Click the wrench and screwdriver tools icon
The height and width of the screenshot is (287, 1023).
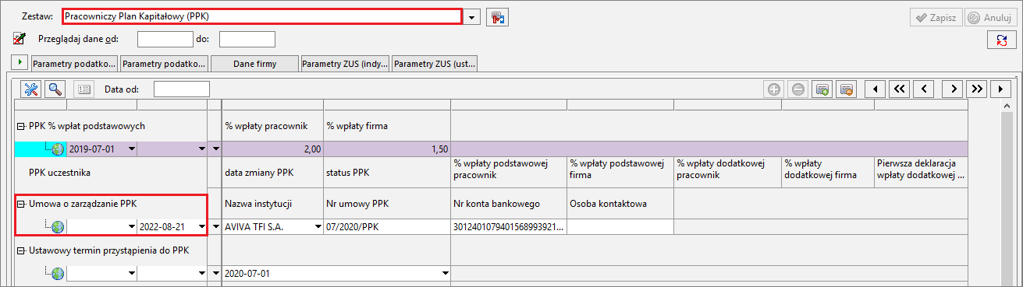pos(31,89)
